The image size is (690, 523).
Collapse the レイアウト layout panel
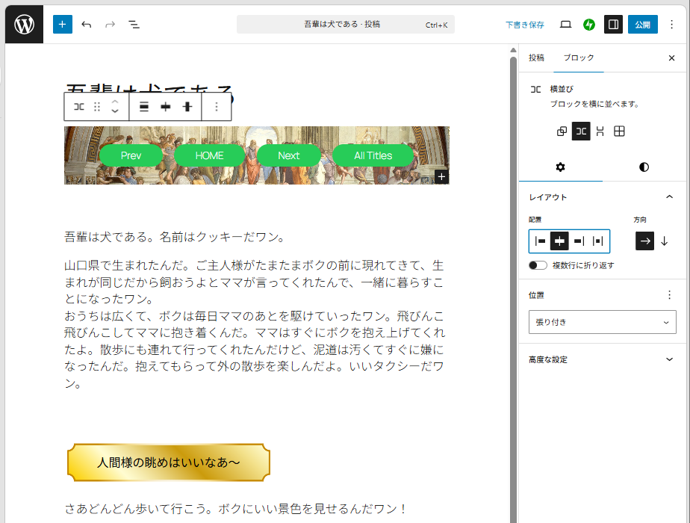[668, 197]
